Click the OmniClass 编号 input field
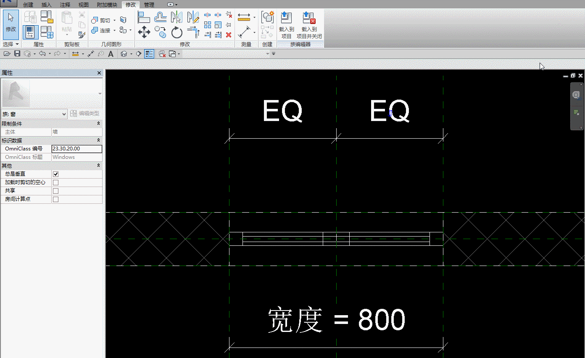 click(x=77, y=149)
